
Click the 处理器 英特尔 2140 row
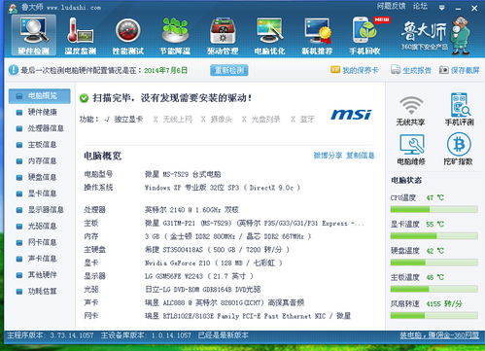[161, 210]
